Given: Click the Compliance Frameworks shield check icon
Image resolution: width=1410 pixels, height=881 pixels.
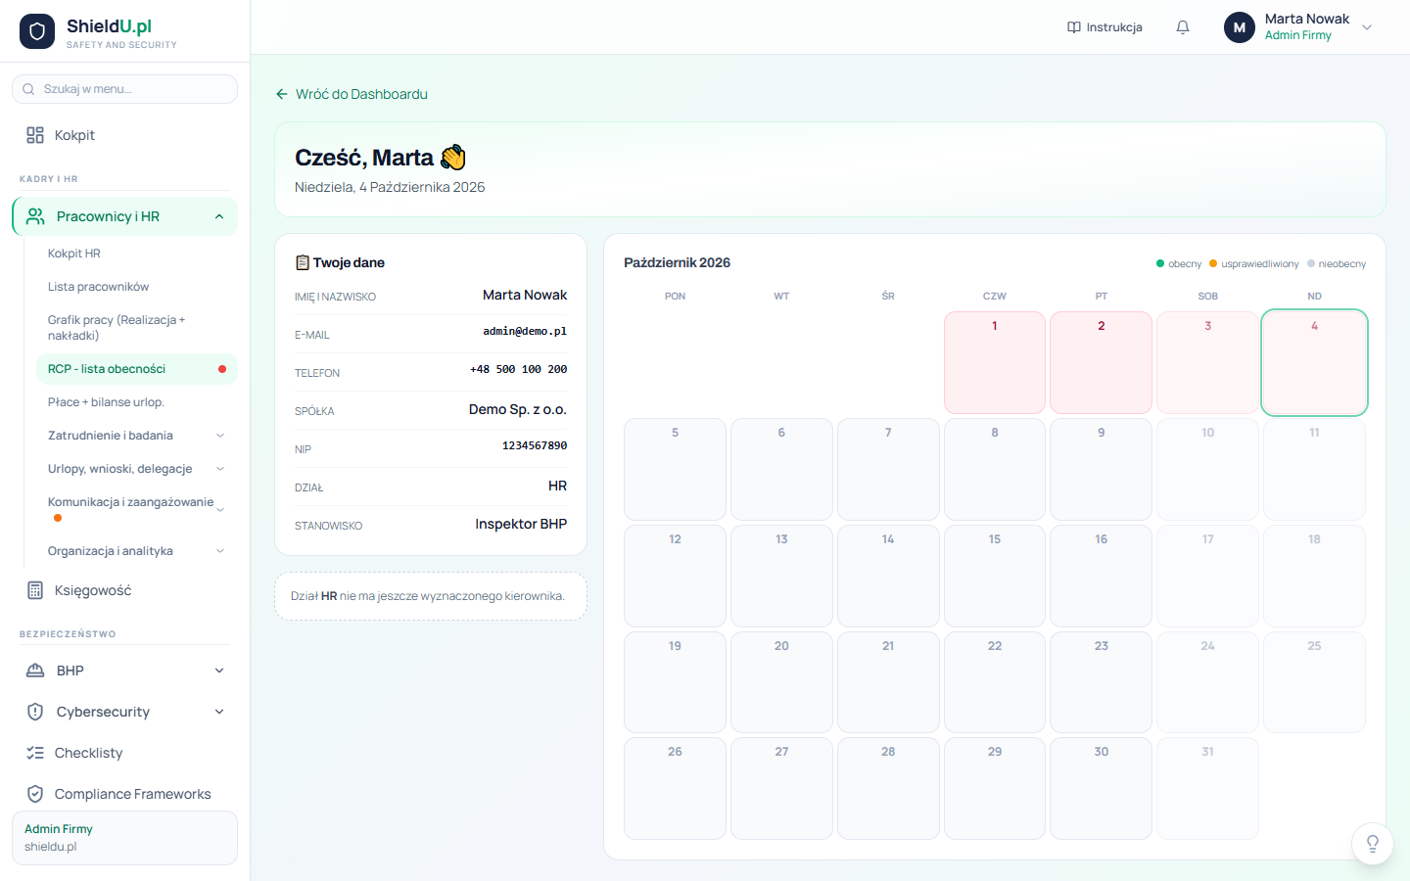Looking at the screenshot, I should tap(35, 794).
